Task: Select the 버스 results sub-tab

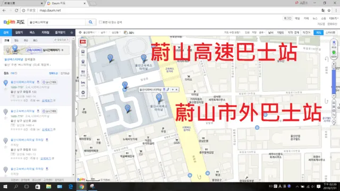Action: point(35,40)
